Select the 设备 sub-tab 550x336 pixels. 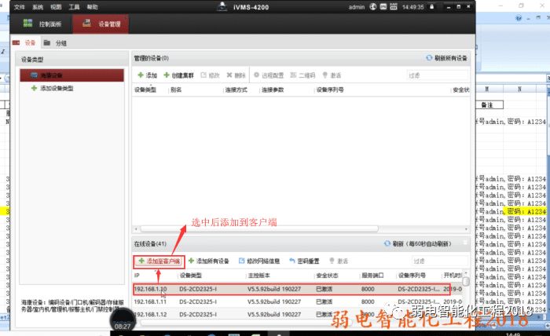(24, 42)
